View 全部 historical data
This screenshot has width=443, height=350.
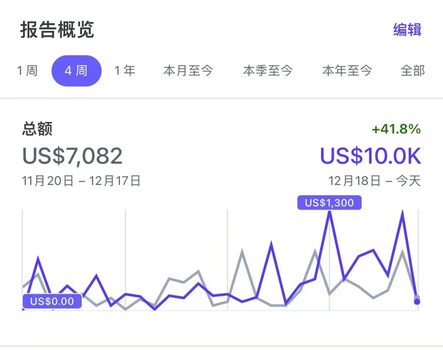pos(412,70)
